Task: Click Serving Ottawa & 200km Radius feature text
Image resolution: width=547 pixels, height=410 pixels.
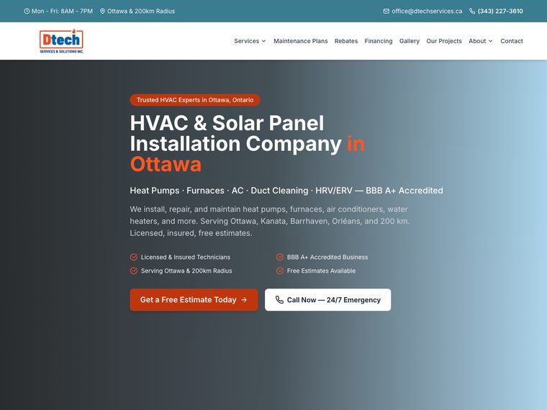Action: point(186,270)
